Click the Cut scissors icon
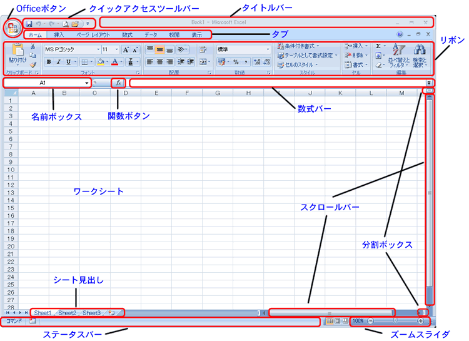469x341 pixels. pyautogui.click(x=33, y=46)
